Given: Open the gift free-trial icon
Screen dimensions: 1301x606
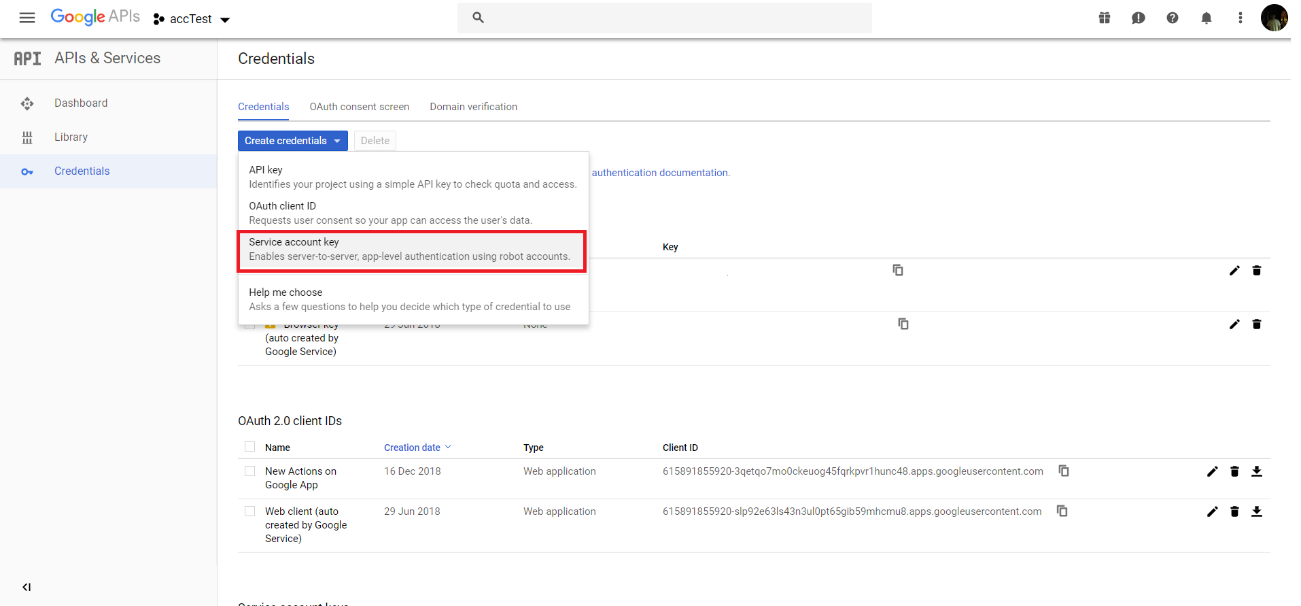Looking at the screenshot, I should point(1105,18).
